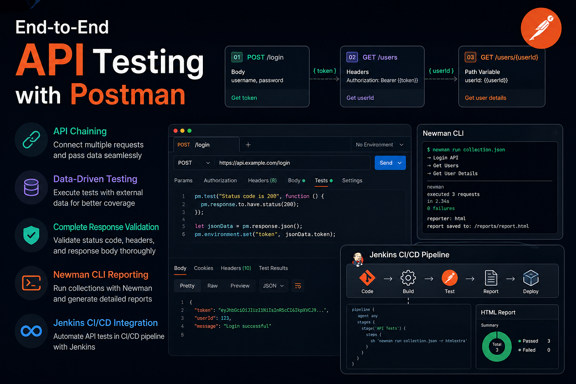Click the 'Login successful' message line
The image size is (576, 384).
[233, 326]
